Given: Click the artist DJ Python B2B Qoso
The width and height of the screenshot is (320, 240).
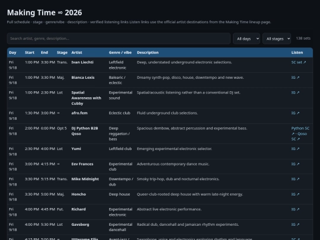Looking at the screenshot, I should pyautogui.click(x=85, y=131).
